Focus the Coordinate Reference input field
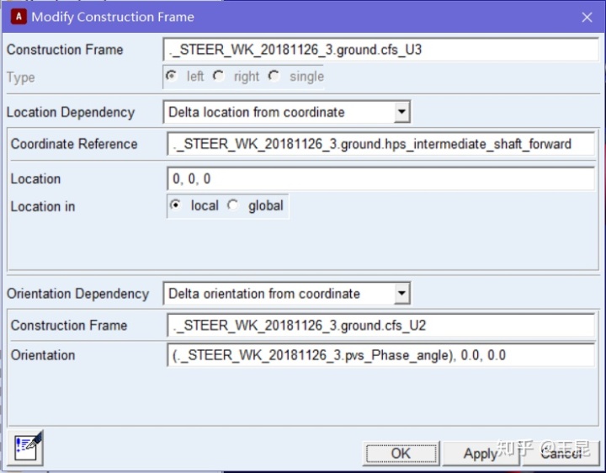The image size is (606, 473). [x=380, y=144]
